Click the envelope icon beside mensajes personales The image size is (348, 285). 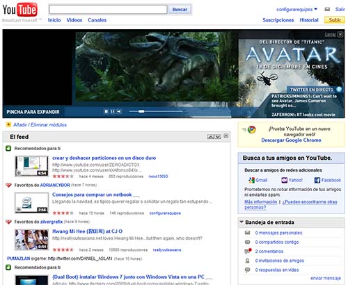248,233
